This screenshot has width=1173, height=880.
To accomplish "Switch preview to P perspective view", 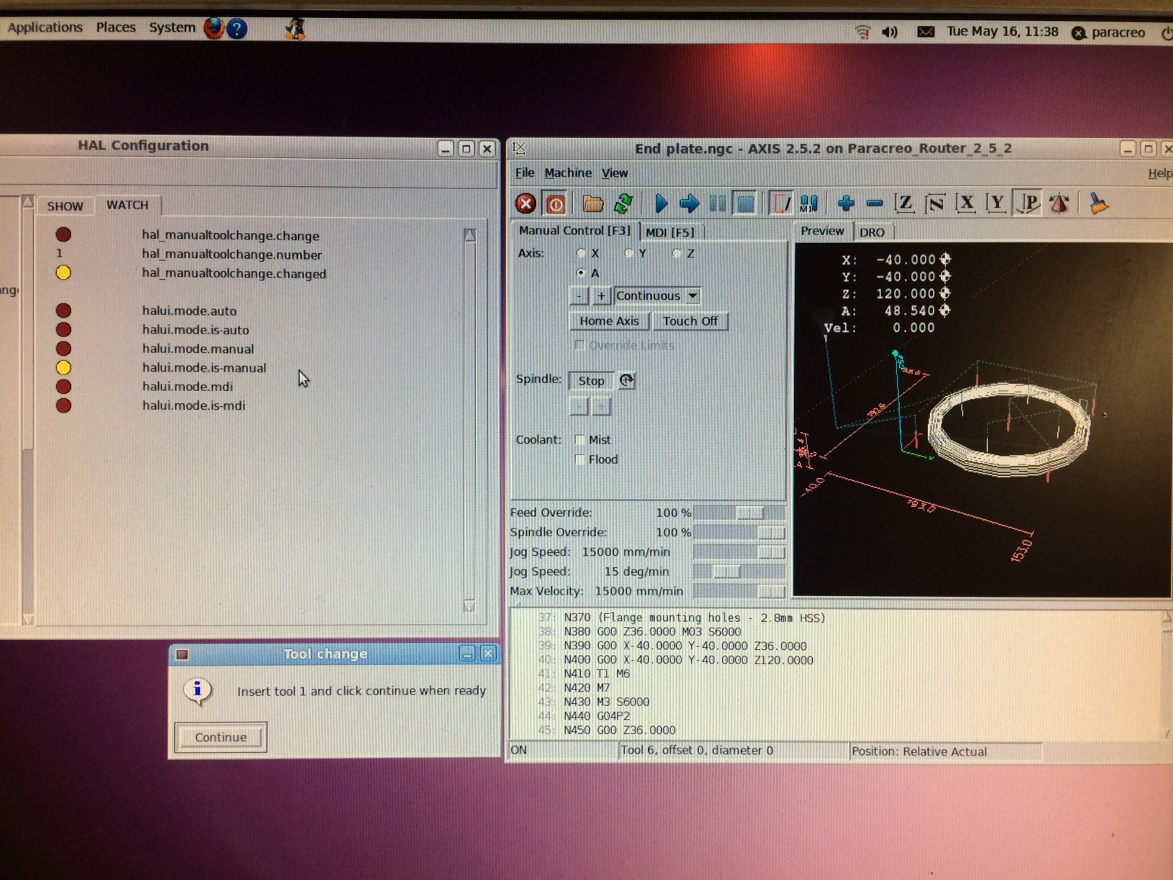I will point(1029,203).
